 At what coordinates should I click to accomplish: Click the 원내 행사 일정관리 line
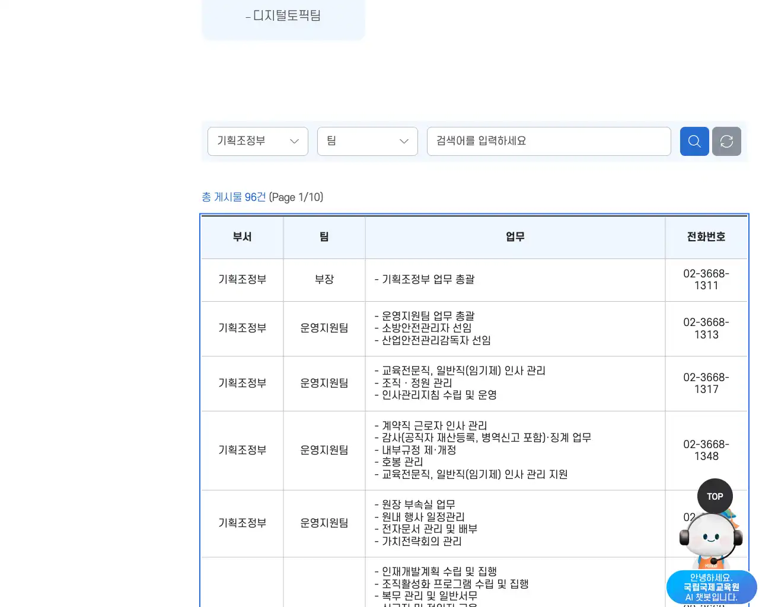coord(420,517)
